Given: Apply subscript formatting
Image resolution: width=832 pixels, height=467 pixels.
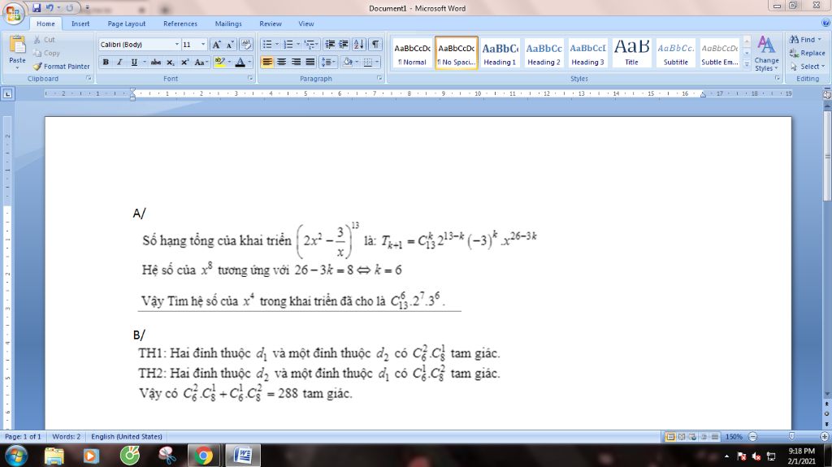Looking at the screenshot, I should click(171, 62).
